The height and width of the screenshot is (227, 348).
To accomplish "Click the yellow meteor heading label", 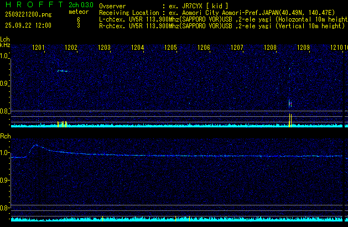I will coord(79,12).
